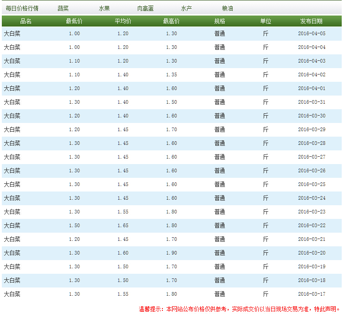Select date cell 2016-03-24
Screen dimensions: 344x314
point(312,198)
